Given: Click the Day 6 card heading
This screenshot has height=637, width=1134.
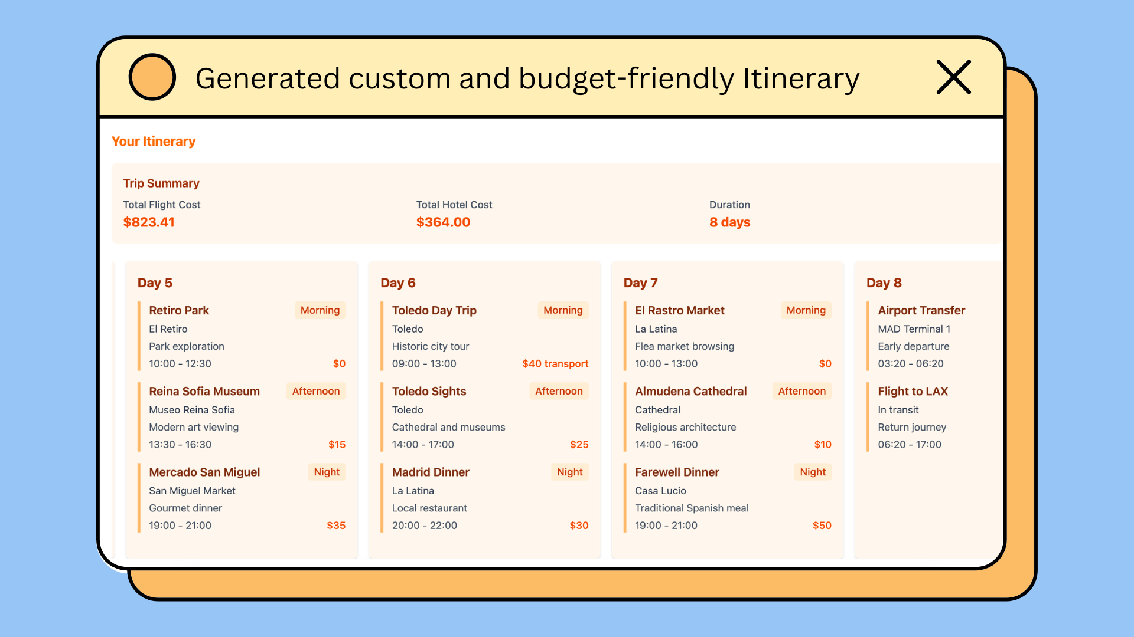Looking at the screenshot, I should [x=398, y=283].
